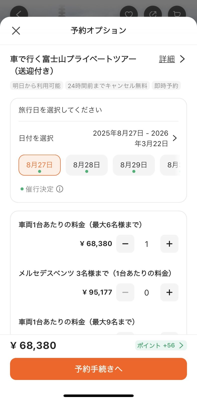Select the 8月28日 date chip

pyautogui.click(x=87, y=165)
